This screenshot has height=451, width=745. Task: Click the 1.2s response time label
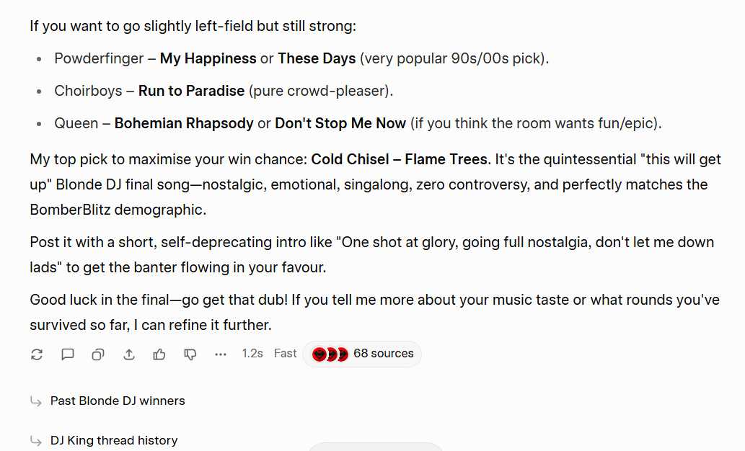[252, 354]
